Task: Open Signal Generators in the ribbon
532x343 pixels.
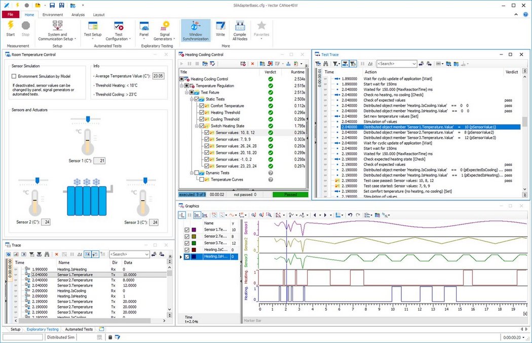Action: point(165,30)
